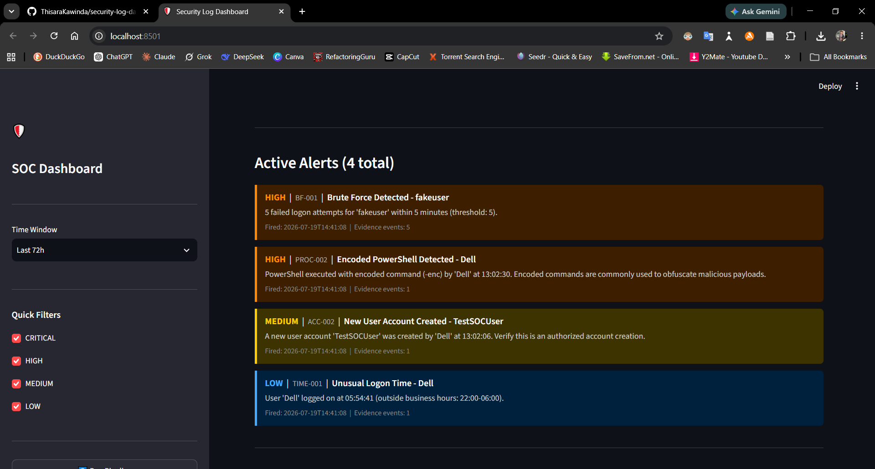The height and width of the screenshot is (469, 875).
Task: Bookmark this page with the star icon
Action: coord(659,36)
